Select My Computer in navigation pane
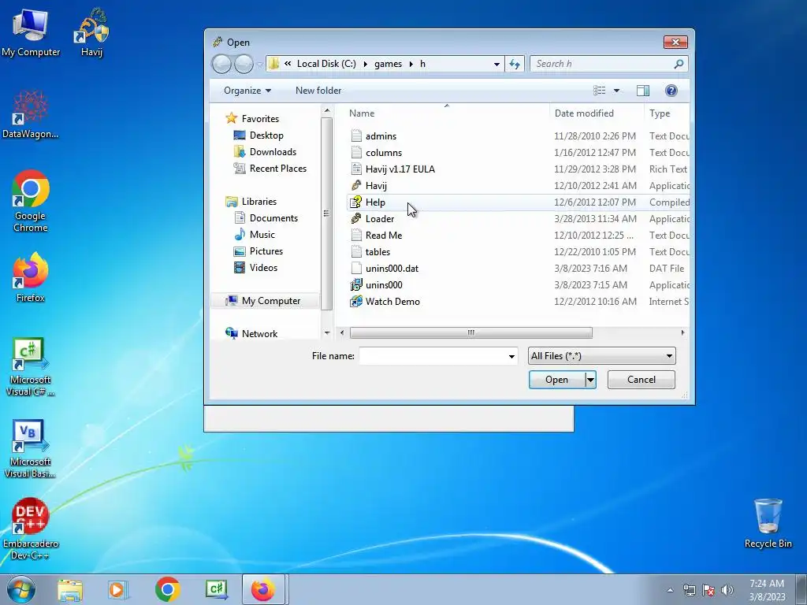807x605 pixels. click(x=265, y=301)
